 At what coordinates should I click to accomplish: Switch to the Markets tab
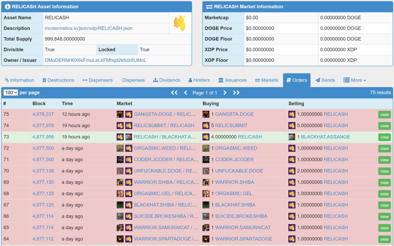[x=267, y=80]
